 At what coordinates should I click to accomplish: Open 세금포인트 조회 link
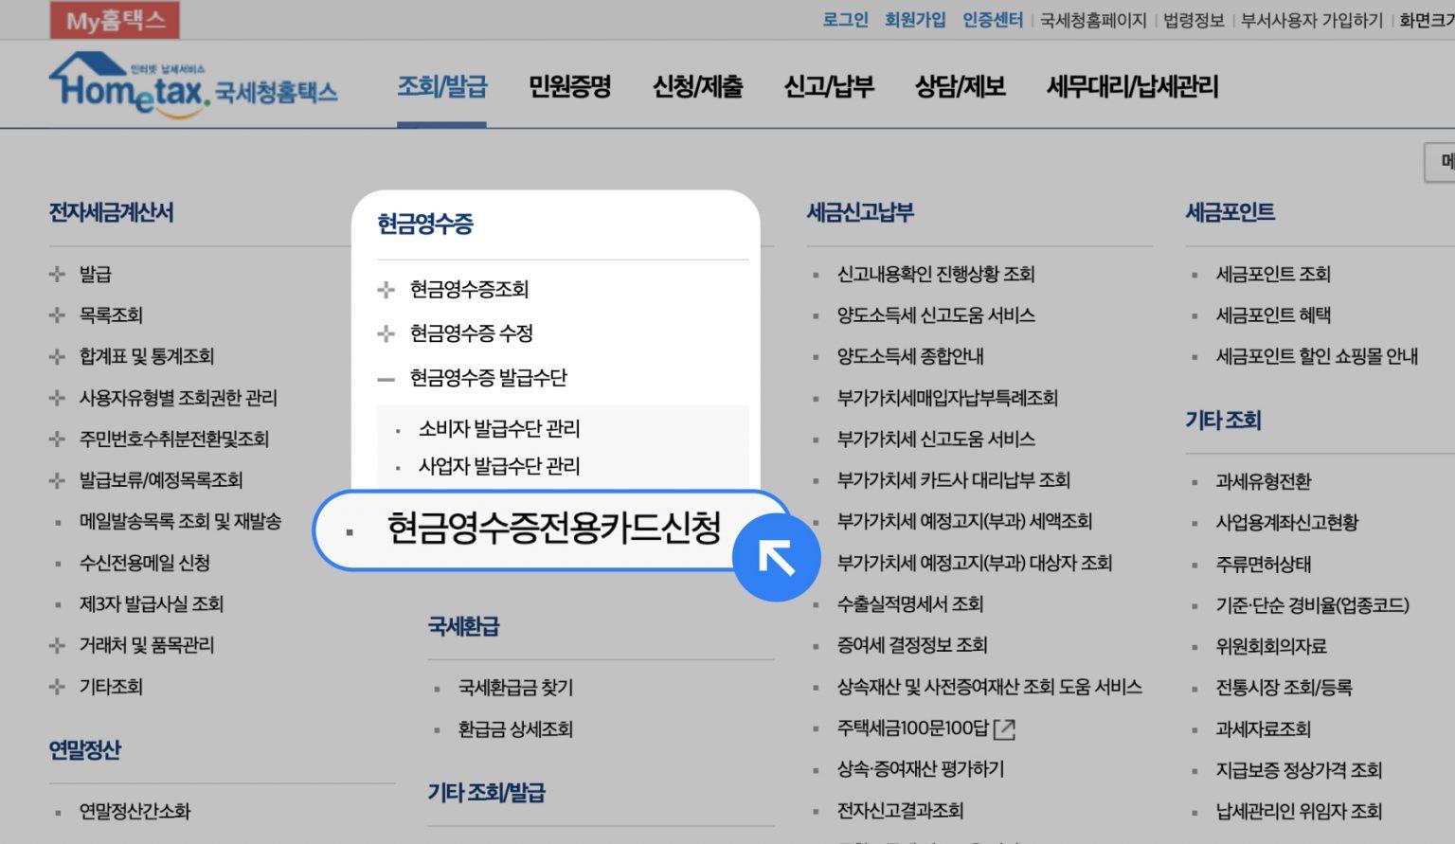pyautogui.click(x=1272, y=275)
